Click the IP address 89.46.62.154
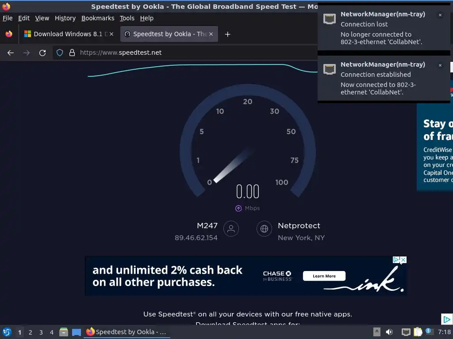Image resolution: width=453 pixels, height=339 pixels. (196, 238)
